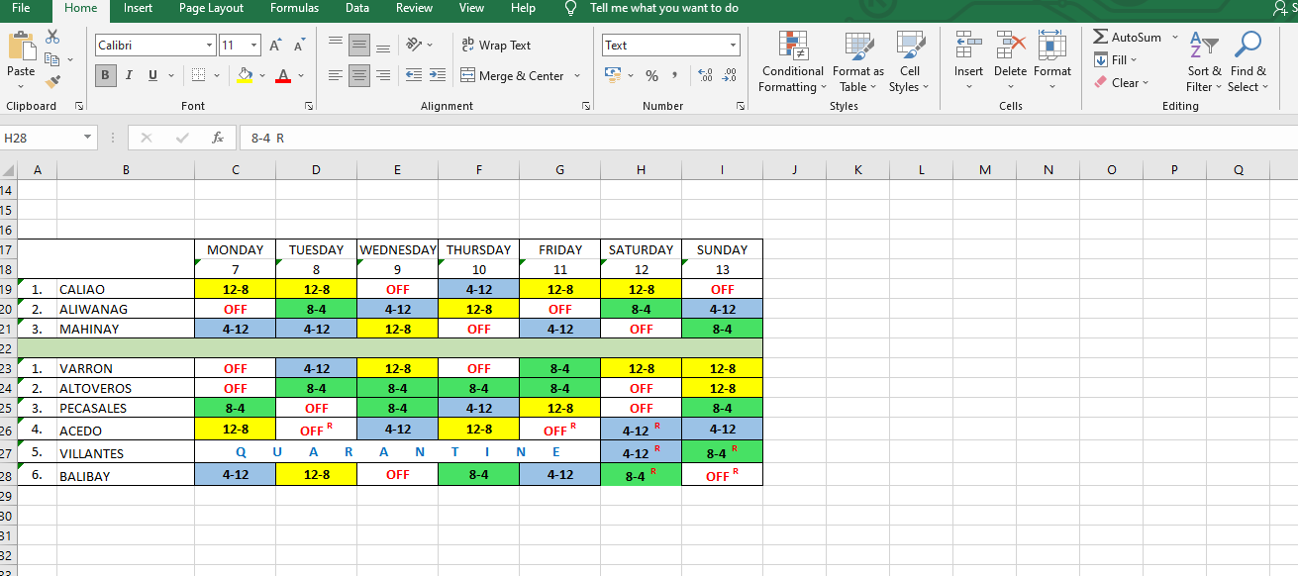Align cell text to the right
The width and height of the screenshot is (1298, 576).
[x=383, y=75]
